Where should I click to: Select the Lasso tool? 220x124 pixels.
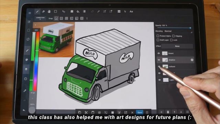92,11
